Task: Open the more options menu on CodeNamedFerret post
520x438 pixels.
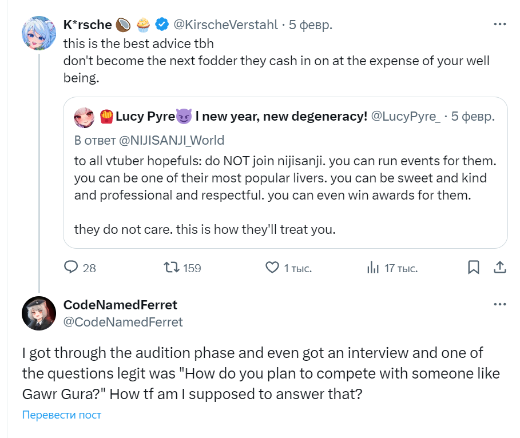Action: (499, 305)
